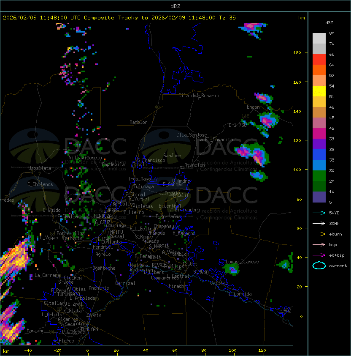Click the white 30HM arrow in legend
Image resolution: width=351 pixels, height=356 pixels.
(x=319, y=223)
